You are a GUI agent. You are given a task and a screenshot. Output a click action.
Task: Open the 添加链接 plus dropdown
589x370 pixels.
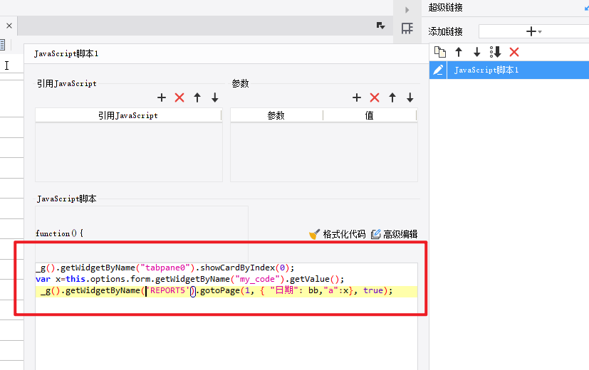point(533,31)
